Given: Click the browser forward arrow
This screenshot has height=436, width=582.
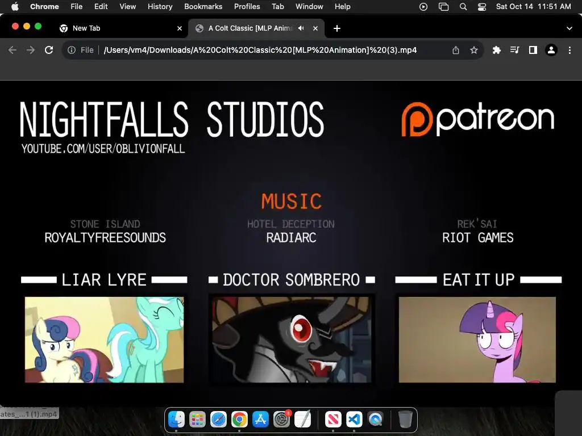Looking at the screenshot, I should pos(31,50).
